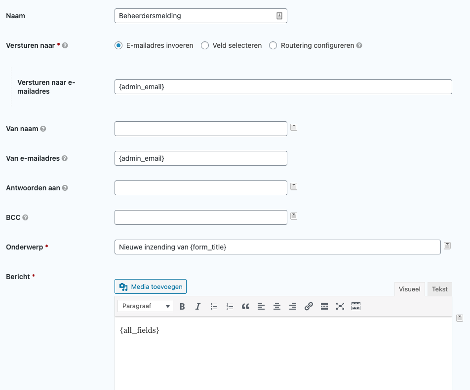Screen dimensions: 470x390
Task: Switch editor to fullscreen mode
Action: [x=340, y=306]
